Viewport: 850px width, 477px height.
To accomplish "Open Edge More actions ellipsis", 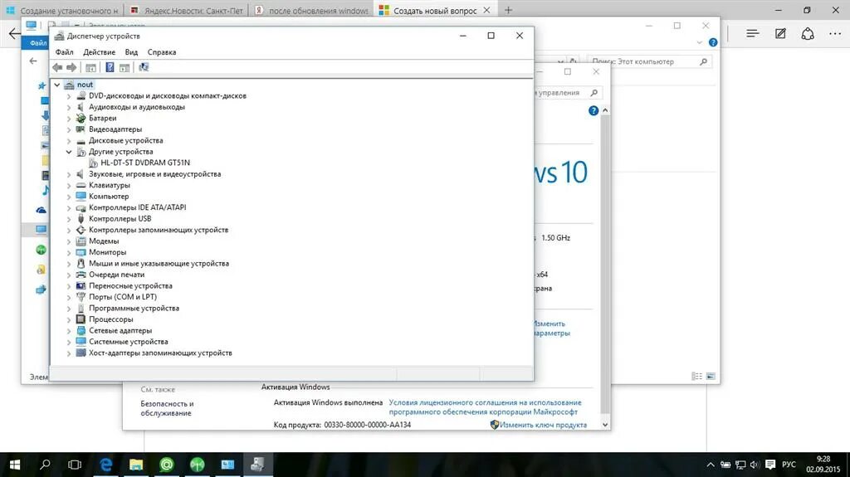I will pos(835,34).
